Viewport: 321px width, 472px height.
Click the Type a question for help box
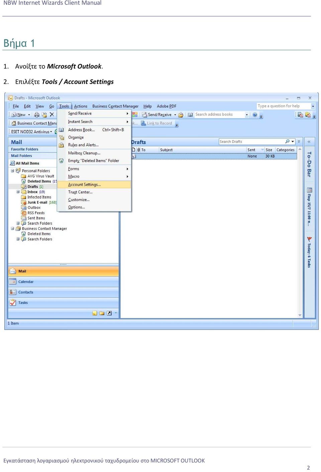click(284, 106)
